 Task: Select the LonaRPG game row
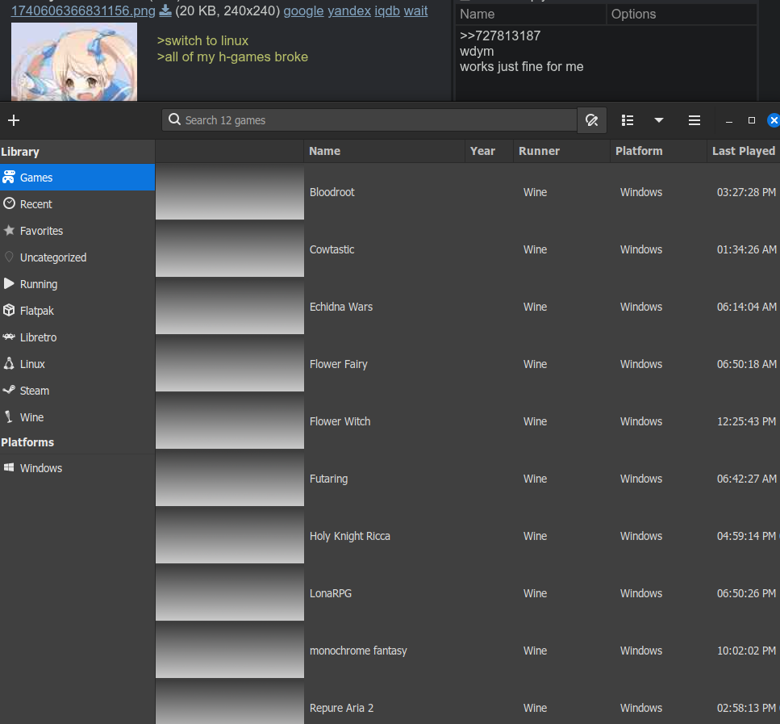pyautogui.click(x=468, y=592)
